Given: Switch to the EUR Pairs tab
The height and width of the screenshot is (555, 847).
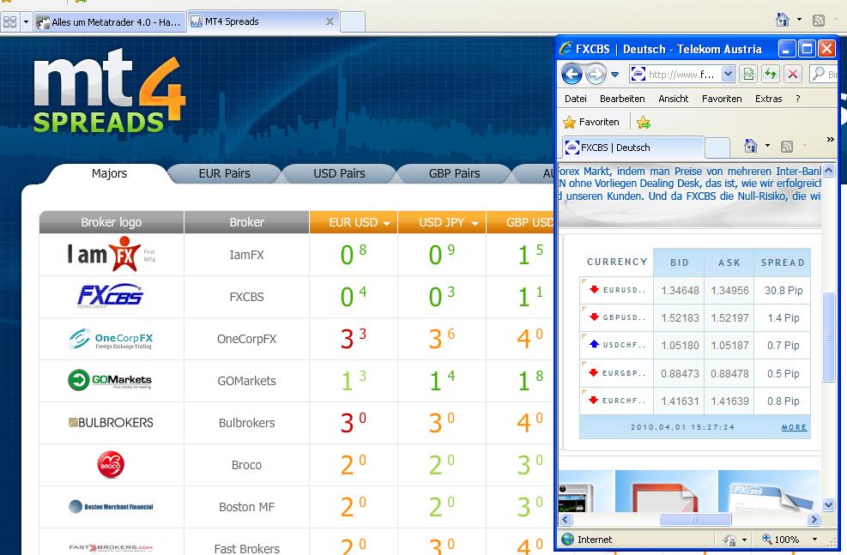Looking at the screenshot, I should click(x=224, y=173).
